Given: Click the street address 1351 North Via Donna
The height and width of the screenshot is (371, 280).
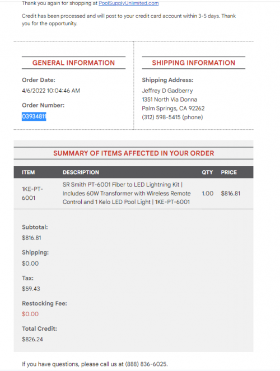Looking at the screenshot, I should [x=170, y=100].
